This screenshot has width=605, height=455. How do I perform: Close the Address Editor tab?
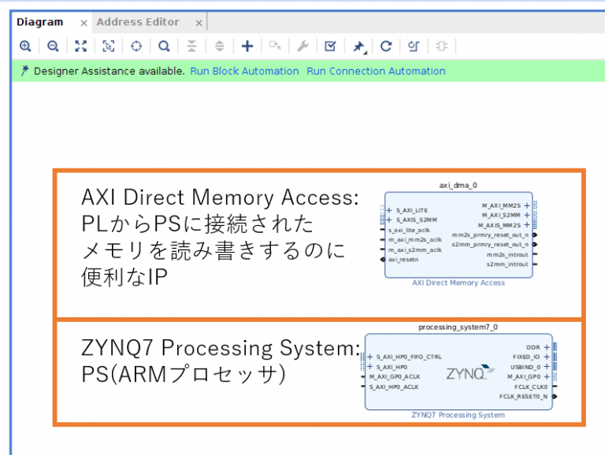pyautogui.click(x=199, y=23)
